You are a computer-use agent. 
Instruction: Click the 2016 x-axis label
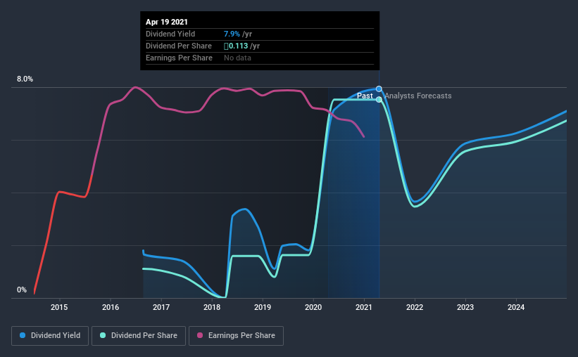(111, 307)
